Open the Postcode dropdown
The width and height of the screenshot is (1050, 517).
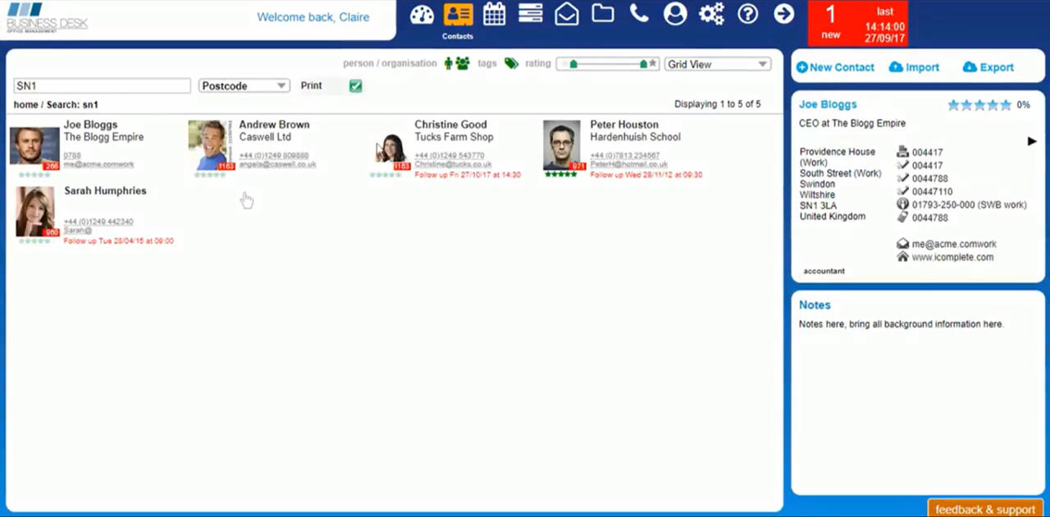coord(243,85)
